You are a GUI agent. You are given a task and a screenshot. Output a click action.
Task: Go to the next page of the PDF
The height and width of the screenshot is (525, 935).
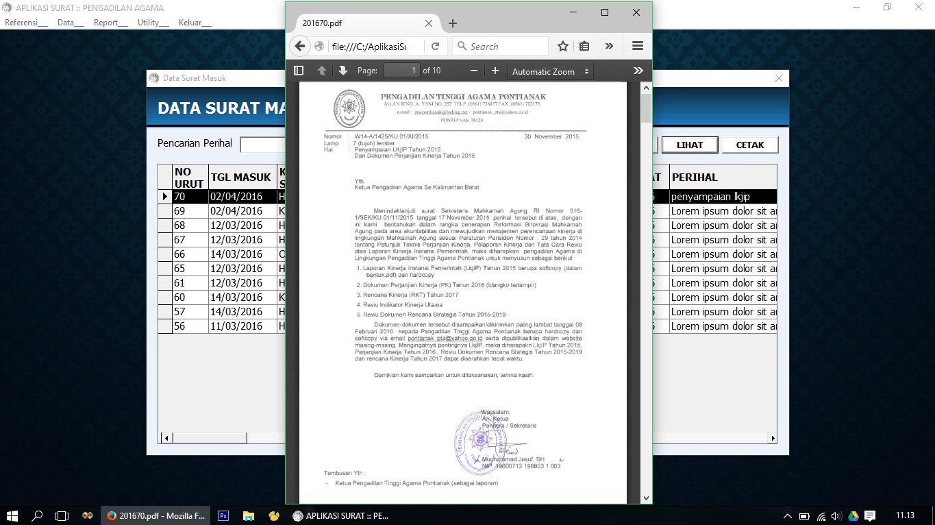[342, 70]
